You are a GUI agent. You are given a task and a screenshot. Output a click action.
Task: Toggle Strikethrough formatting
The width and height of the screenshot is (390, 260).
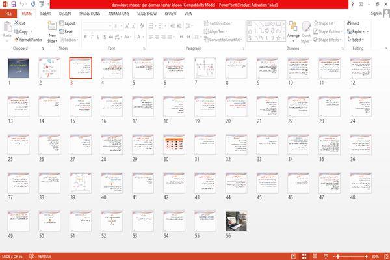click(110, 37)
